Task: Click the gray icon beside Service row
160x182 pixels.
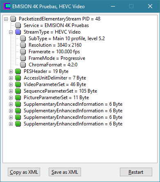Action: tap(18, 25)
